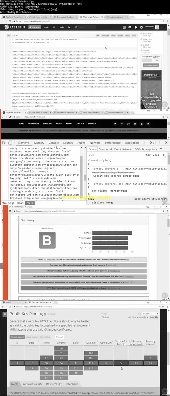Open the documentation page link on SSL Labs
Image resolution: width=170 pixels, height=396 pixels.
(52, 259)
